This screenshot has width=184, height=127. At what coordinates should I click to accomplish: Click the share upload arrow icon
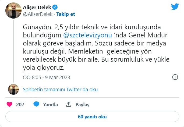click(69, 104)
